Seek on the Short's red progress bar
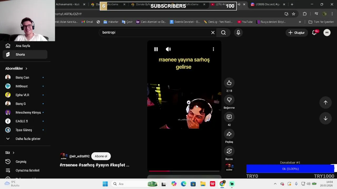Screen dimensions: 337x189 [x=184, y=171]
